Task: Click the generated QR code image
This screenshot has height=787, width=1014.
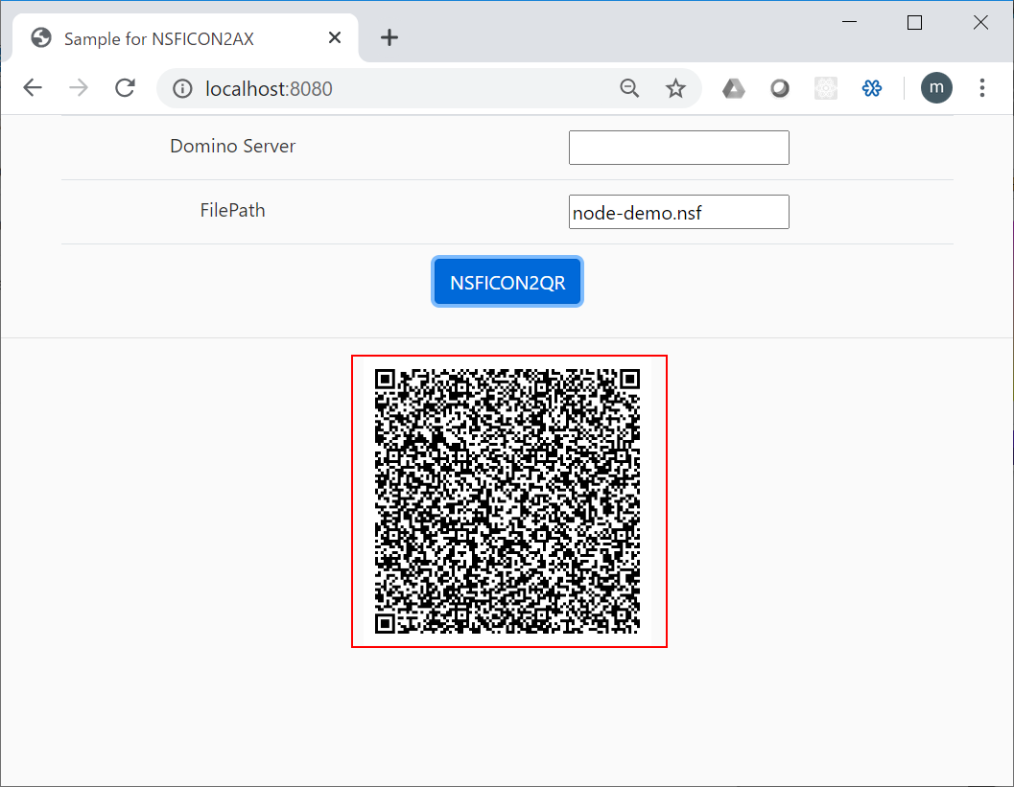Action: coord(509,501)
